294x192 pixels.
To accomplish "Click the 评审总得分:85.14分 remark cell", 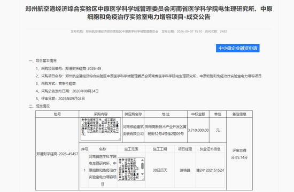I will 239,154.
